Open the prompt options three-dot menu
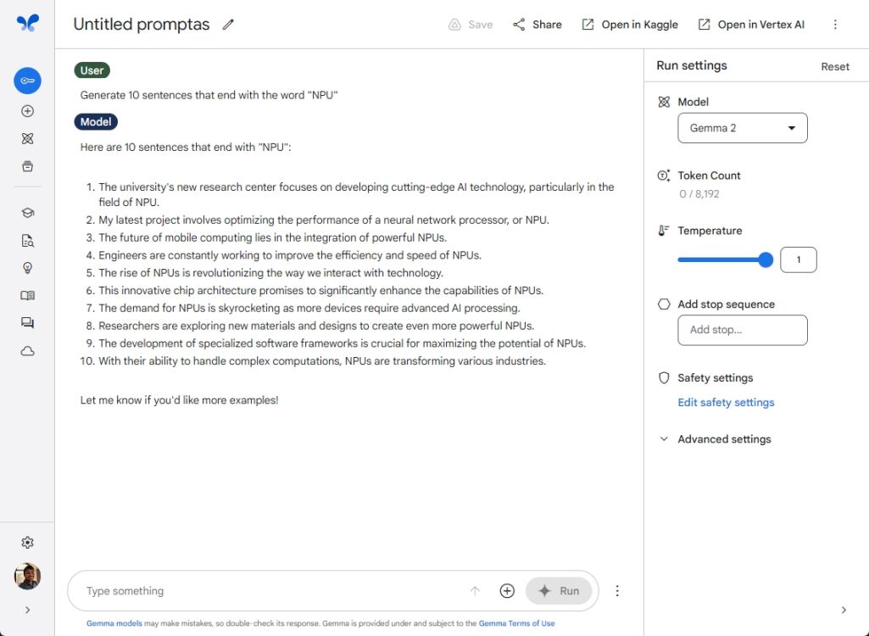 (617, 590)
